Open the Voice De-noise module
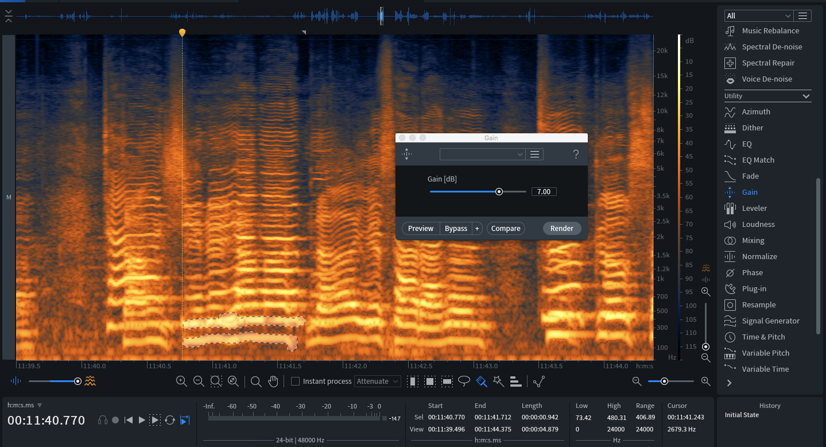The height and width of the screenshot is (447, 826). [x=766, y=79]
